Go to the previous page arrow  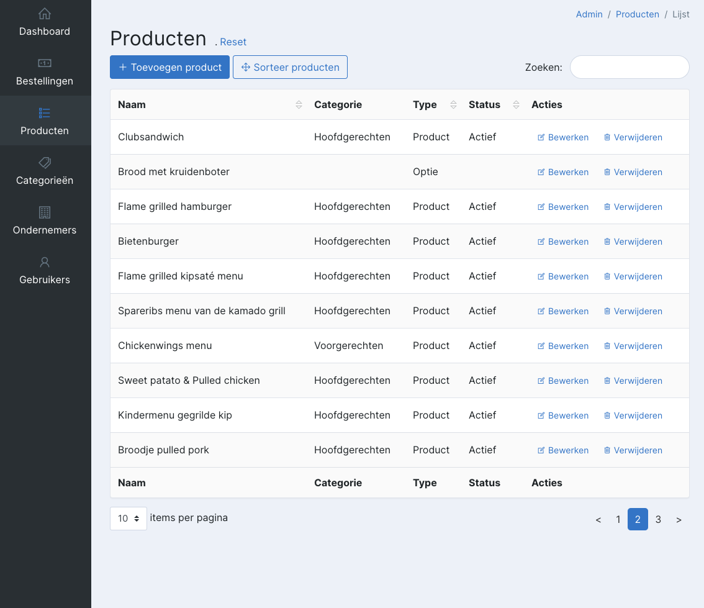click(x=598, y=520)
